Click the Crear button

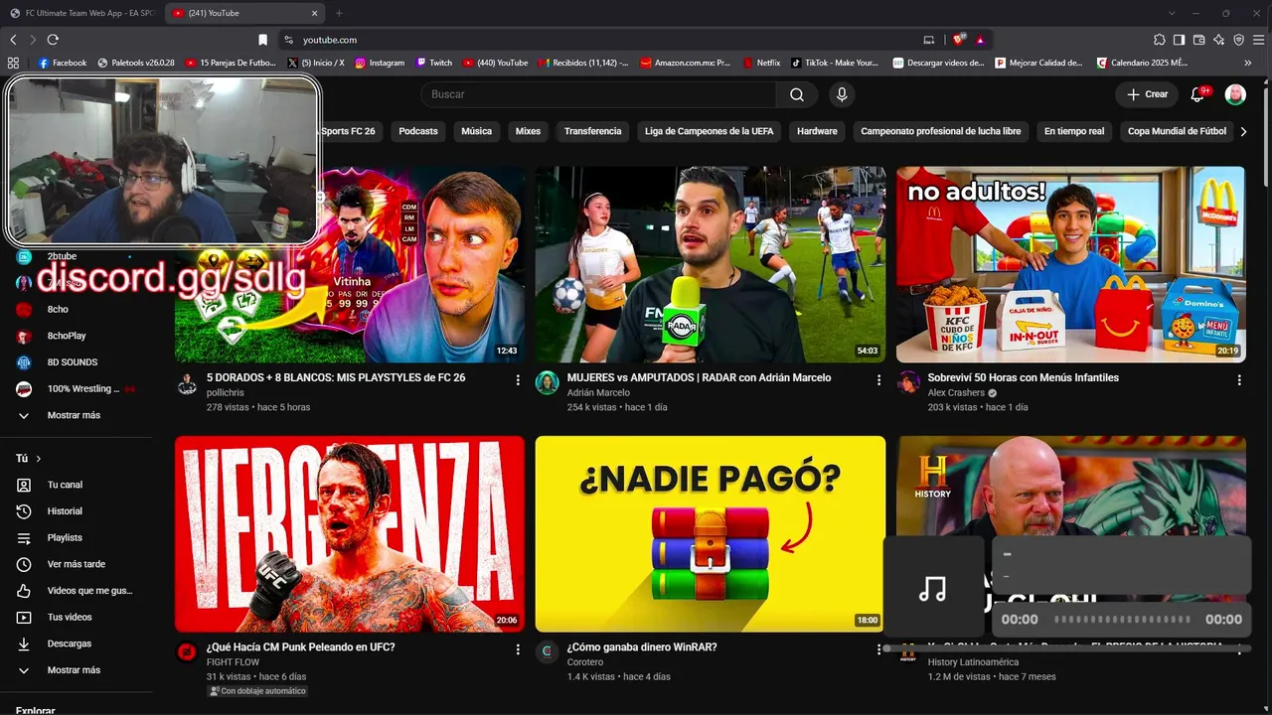click(x=1148, y=94)
